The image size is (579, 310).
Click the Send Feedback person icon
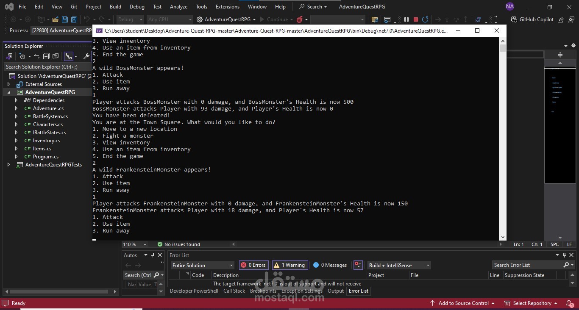point(571,19)
